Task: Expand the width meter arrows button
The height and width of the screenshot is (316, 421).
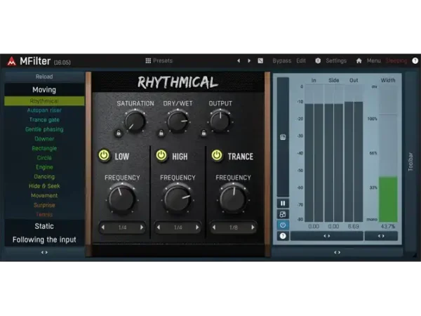Action: pyautogui.click(x=381, y=236)
